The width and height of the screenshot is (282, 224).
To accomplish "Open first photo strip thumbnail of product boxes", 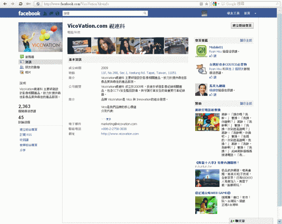I will click(x=79, y=46).
